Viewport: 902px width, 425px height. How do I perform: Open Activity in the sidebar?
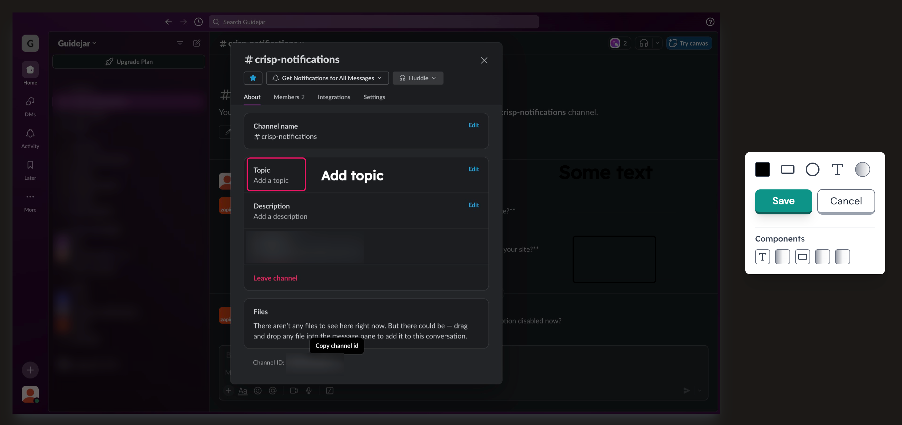pyautogui.click(x=30, y=138)
